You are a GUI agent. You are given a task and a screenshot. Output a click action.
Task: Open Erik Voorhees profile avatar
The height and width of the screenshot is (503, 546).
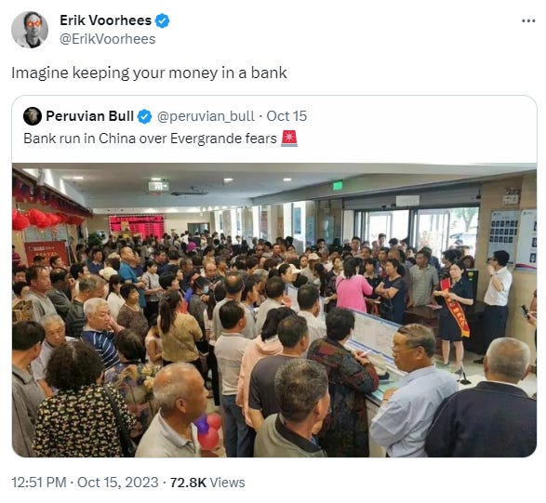coord(30,29)
